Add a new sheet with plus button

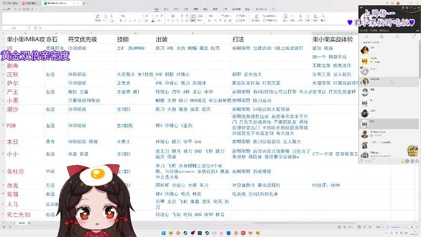(x=29, y=223)
